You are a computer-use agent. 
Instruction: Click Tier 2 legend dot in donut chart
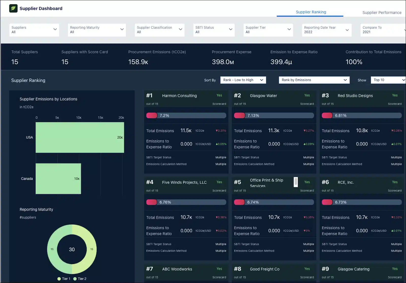click(x=75, y=279)
